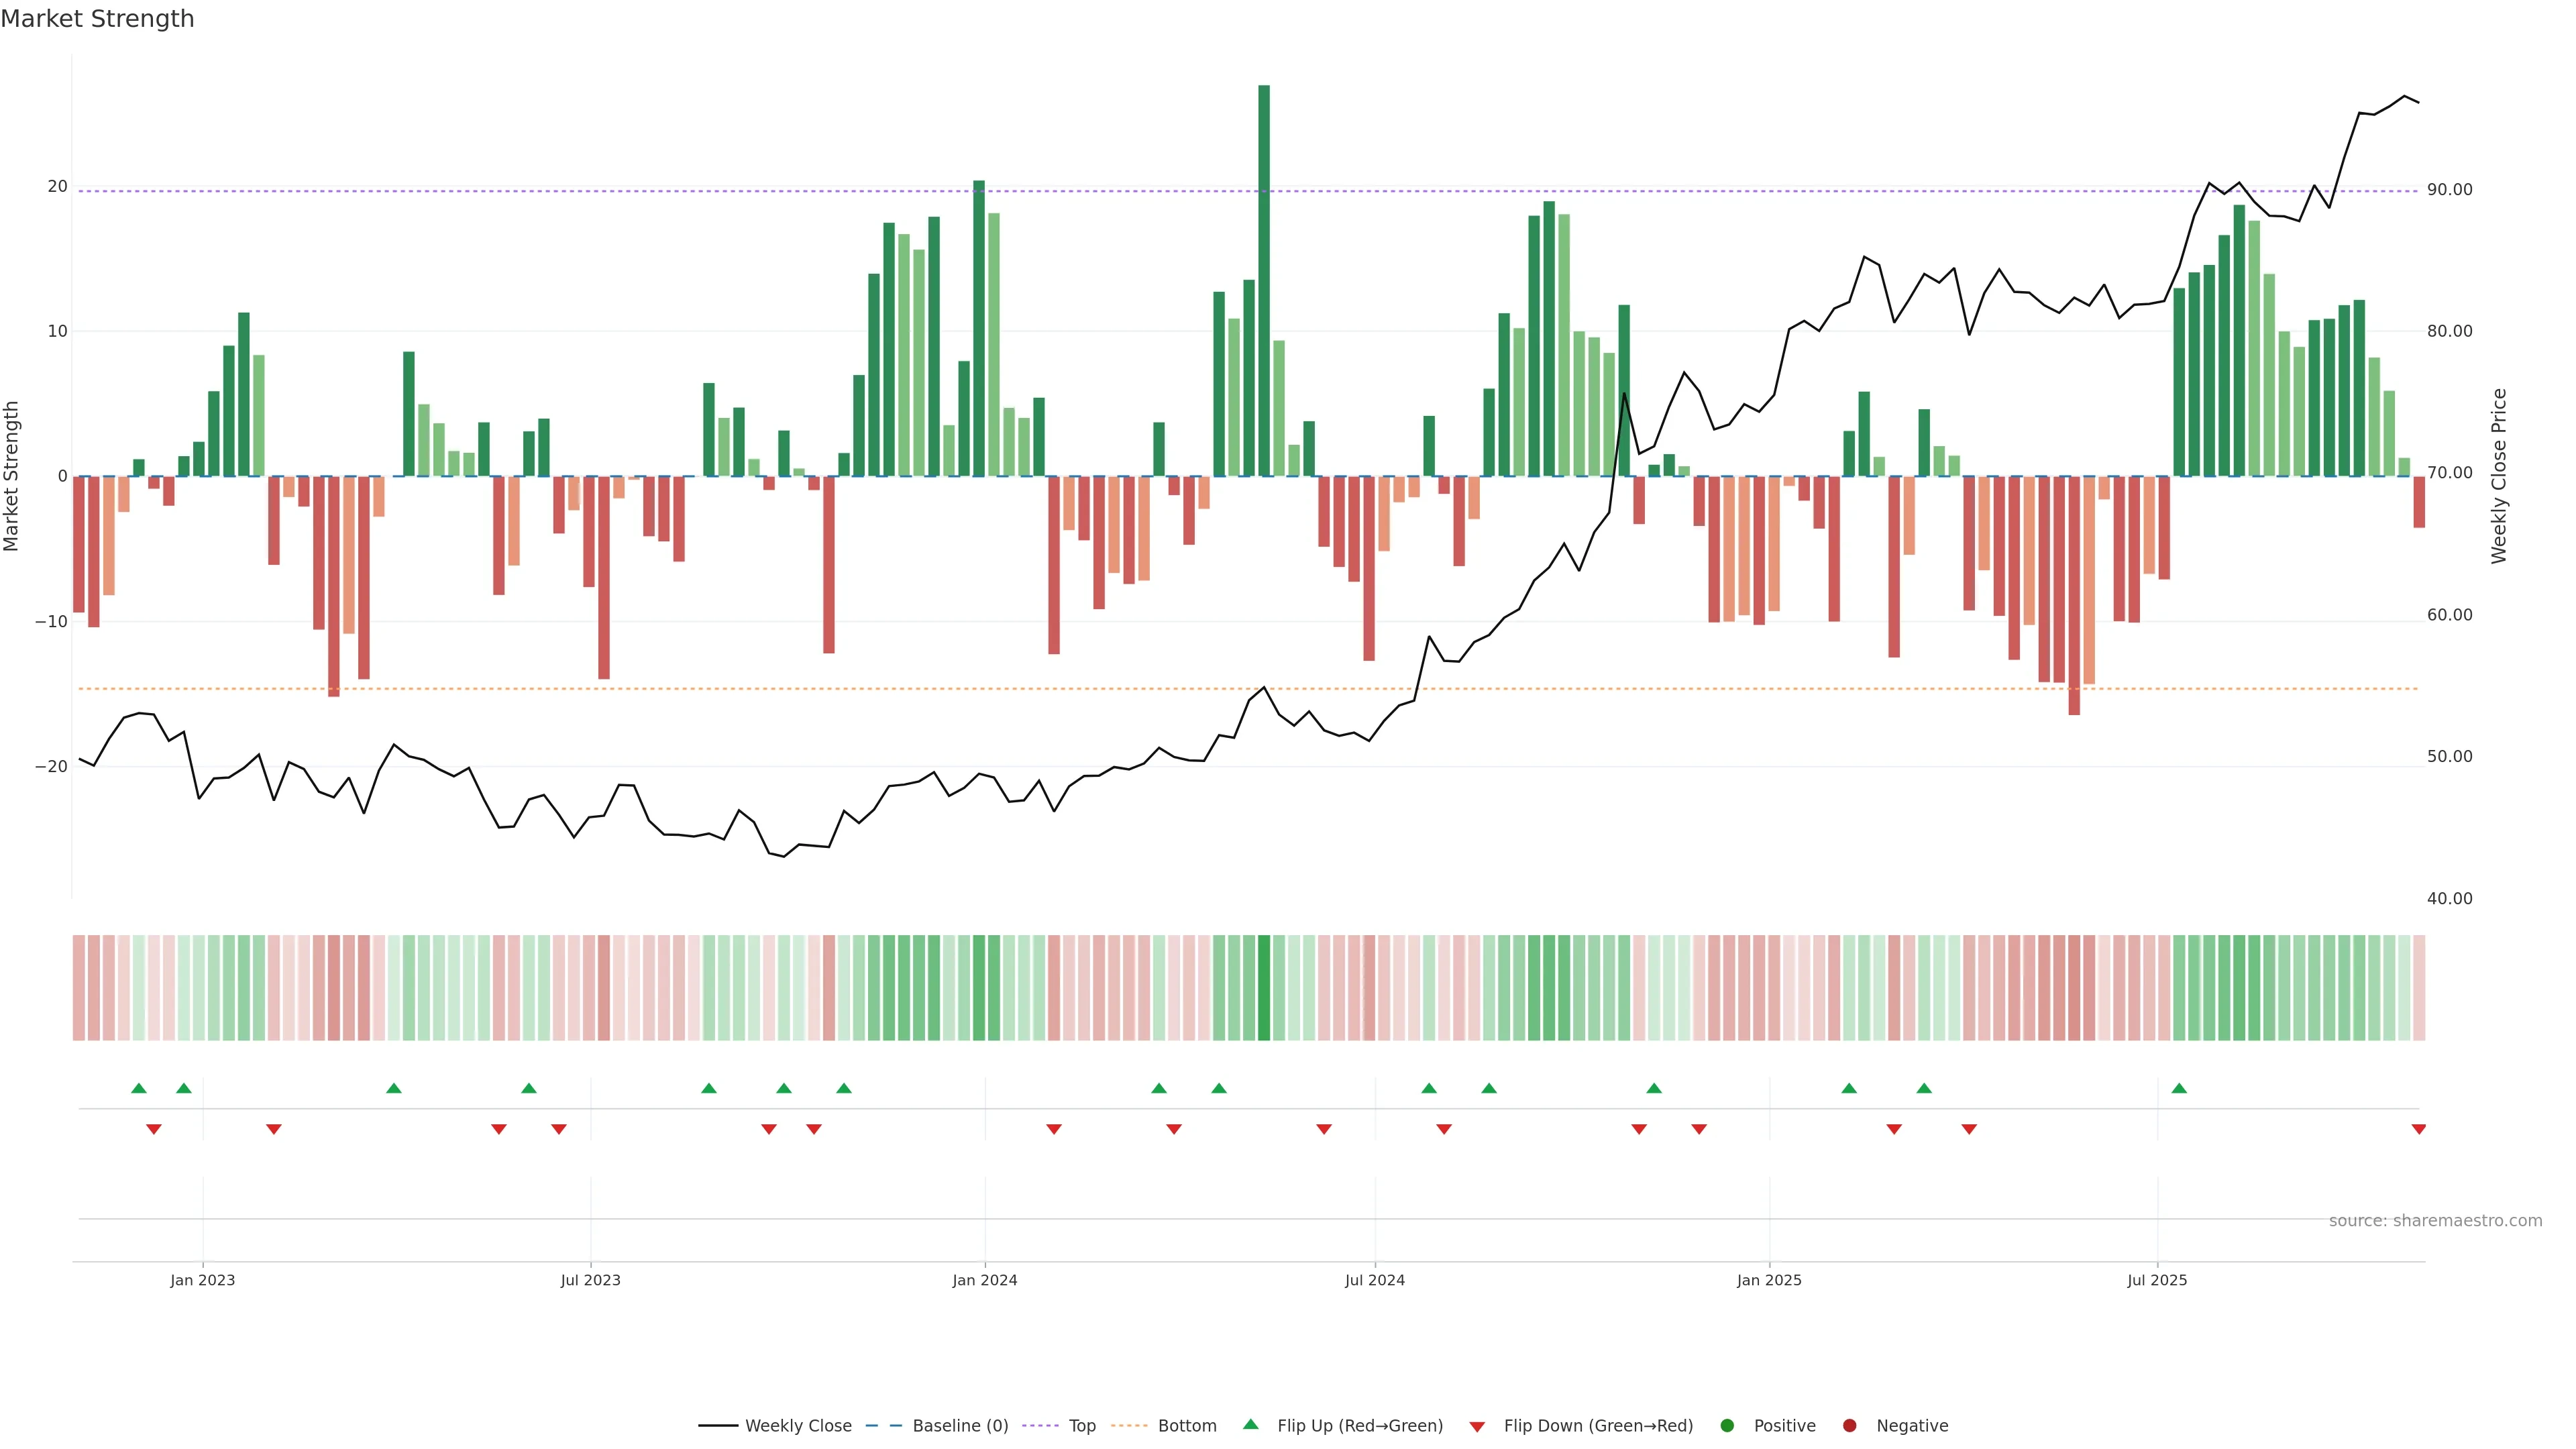Click the rightmost red flip-down triangle marker
Viewport: 2576px width, 1449px height.
click(x=2418, y=1129)
